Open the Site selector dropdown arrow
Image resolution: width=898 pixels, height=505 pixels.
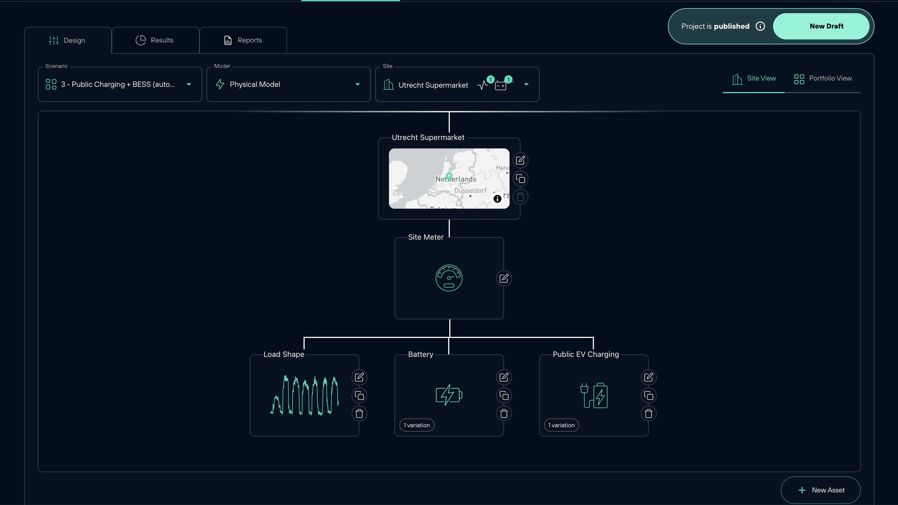[526, 84]
